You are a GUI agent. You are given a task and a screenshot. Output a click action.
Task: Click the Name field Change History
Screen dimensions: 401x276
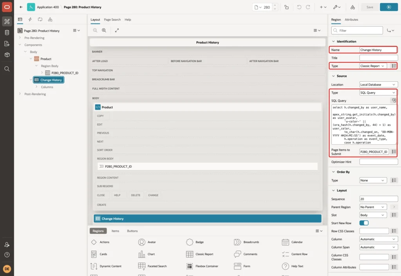[378, 50]
